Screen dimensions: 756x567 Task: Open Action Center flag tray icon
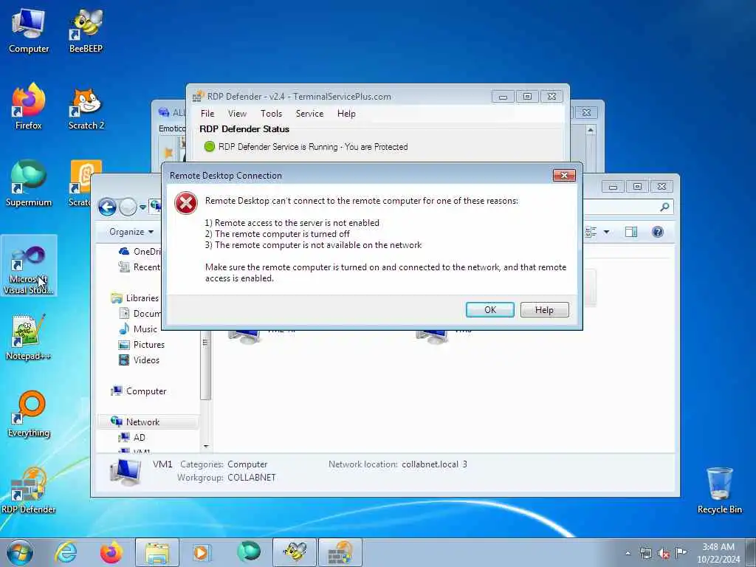point(681,552)
